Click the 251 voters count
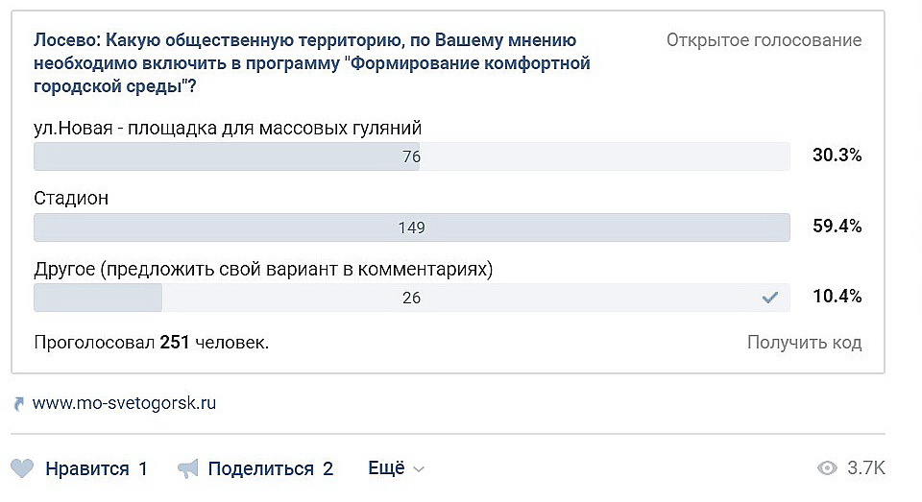922x502 pixels. coord(175,342)
